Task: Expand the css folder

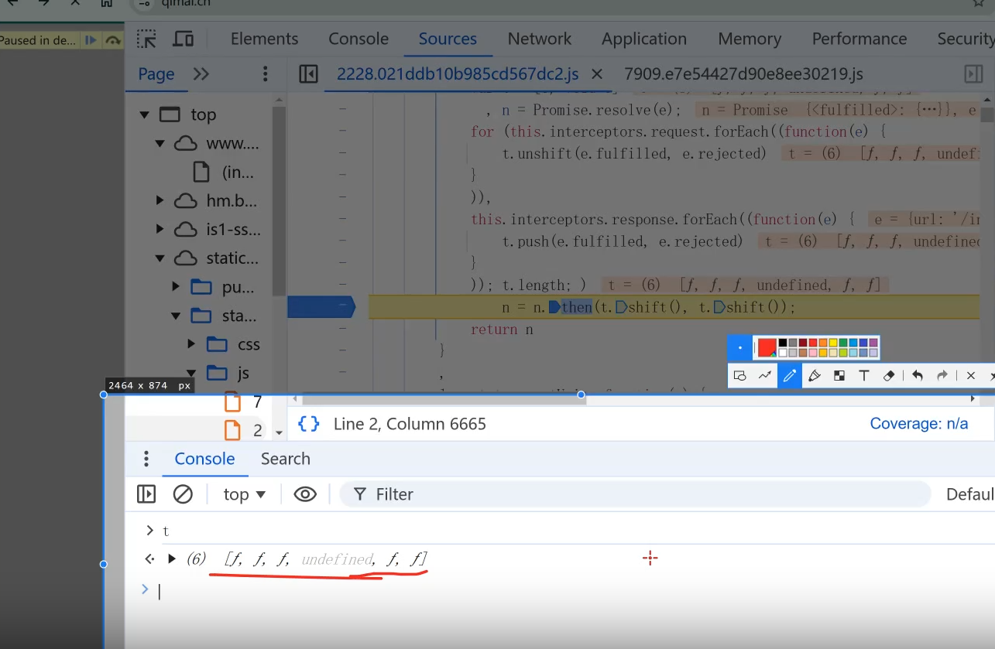Action: (x=191, y=344)
